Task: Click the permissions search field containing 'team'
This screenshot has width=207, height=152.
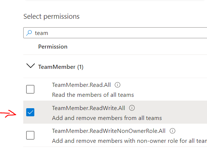Action: (x=115, y=33)
